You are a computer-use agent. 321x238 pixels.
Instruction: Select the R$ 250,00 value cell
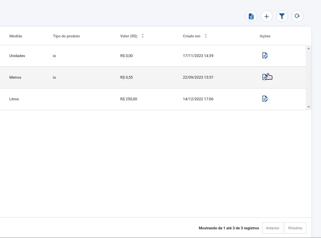(129, 99)
